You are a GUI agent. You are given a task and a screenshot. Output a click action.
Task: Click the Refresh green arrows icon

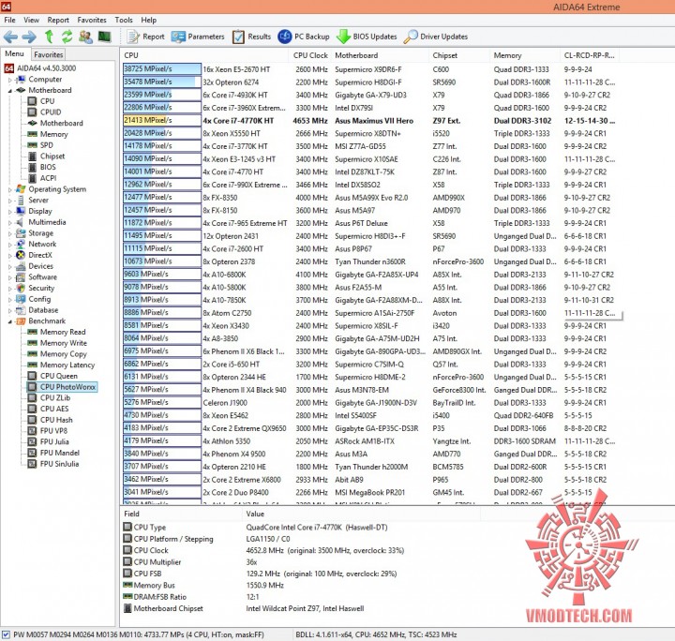tap(67, 37)
